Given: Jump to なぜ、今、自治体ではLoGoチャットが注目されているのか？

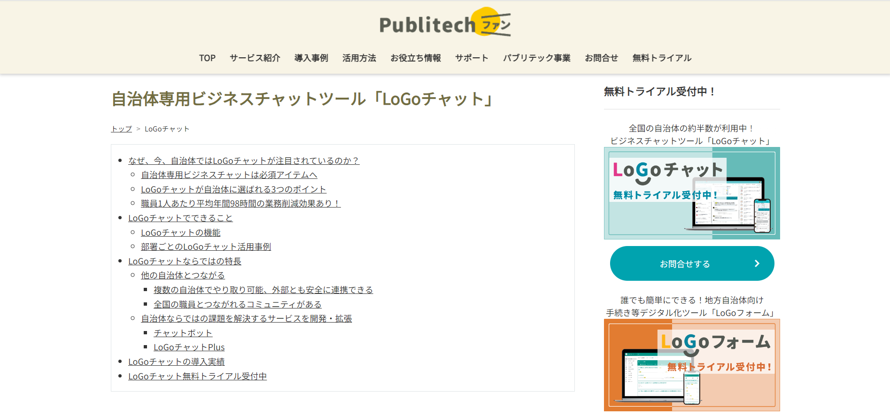Looking at the screenshot, I should 244,161.
